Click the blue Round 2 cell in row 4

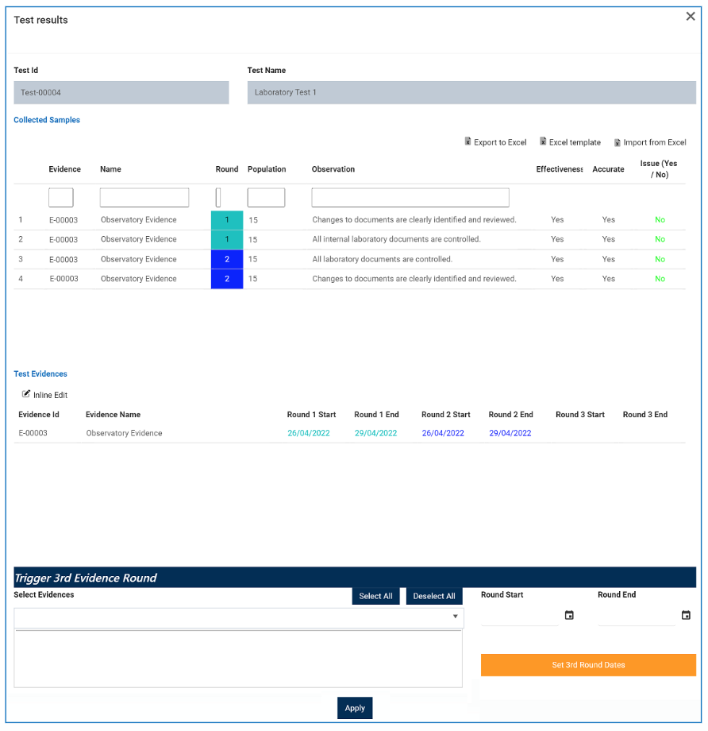click(227, 279)
